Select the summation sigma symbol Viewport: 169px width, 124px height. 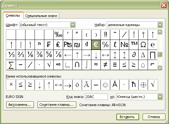[11, 65]
